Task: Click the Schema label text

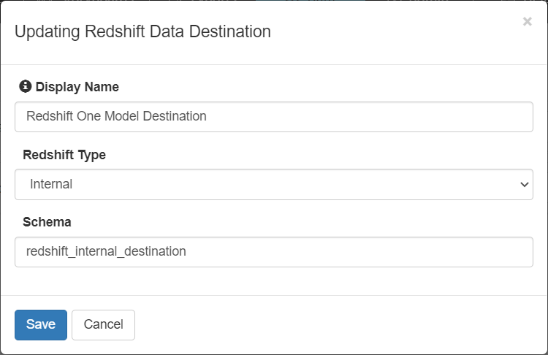Action: [47, 222]
